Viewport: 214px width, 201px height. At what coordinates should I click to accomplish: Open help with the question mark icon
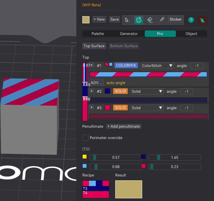(191, 20)
